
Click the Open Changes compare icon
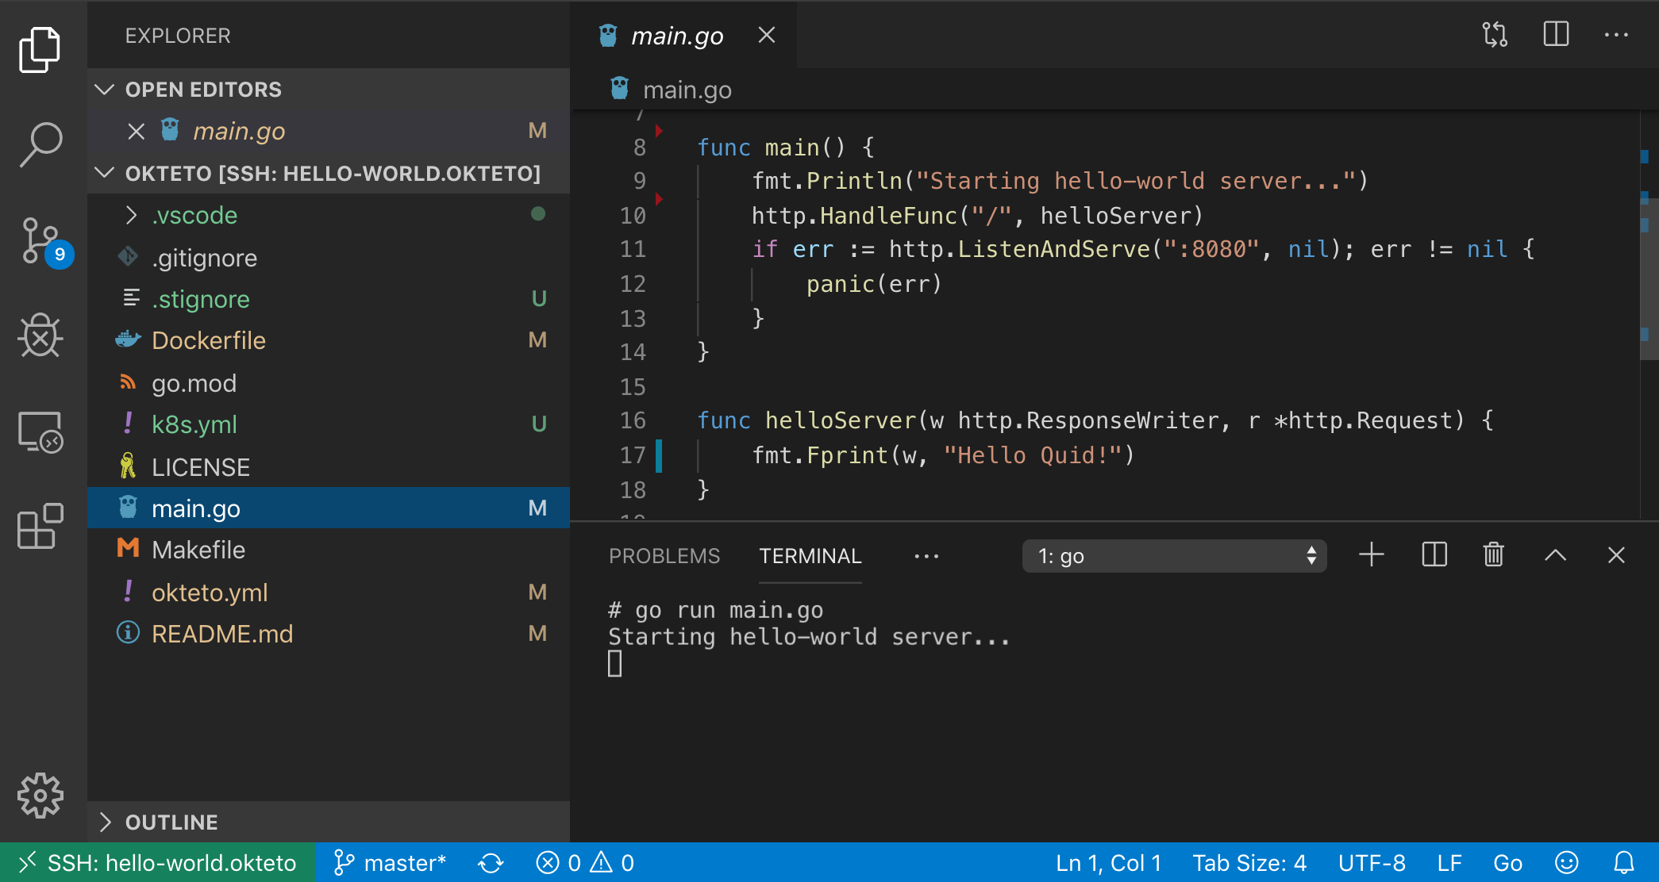1495,35
